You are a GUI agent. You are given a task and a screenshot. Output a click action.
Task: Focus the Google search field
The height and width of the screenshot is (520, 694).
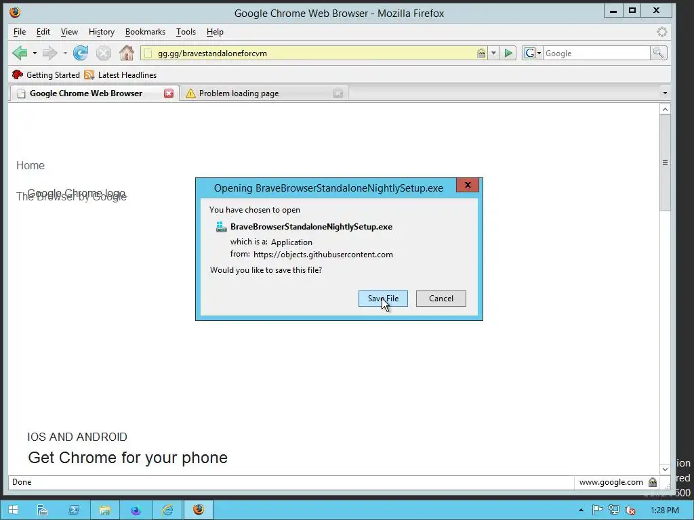coord(596,53)
